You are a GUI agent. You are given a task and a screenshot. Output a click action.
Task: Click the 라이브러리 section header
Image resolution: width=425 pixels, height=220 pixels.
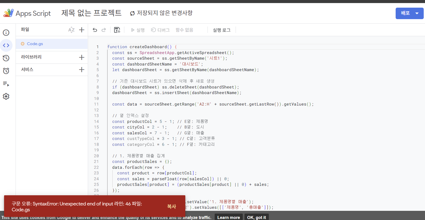[x=31, y=57]
